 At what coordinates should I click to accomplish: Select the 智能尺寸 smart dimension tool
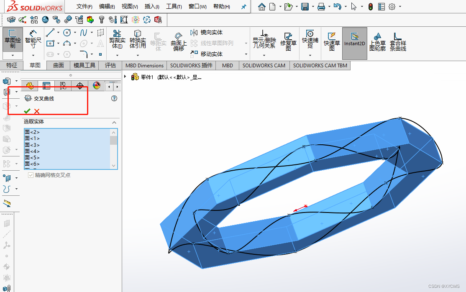pos(33,40)
